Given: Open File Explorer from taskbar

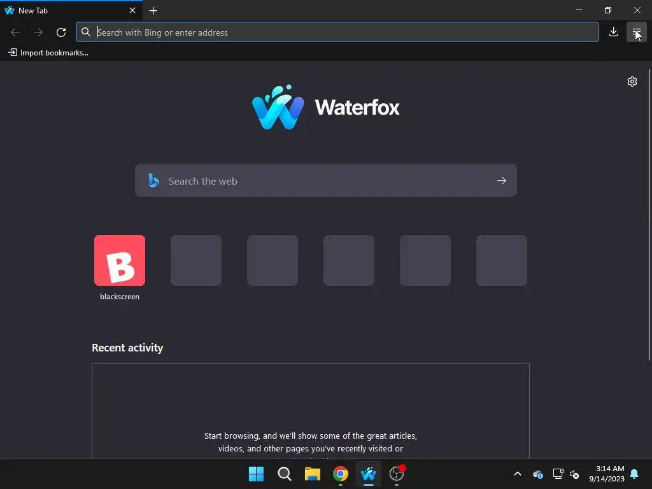Looking at the screenshot, I should (x=312, y=474).
